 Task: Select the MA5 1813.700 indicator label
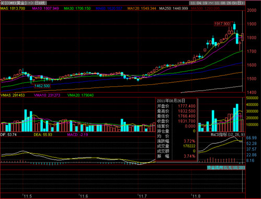[13, 8]
